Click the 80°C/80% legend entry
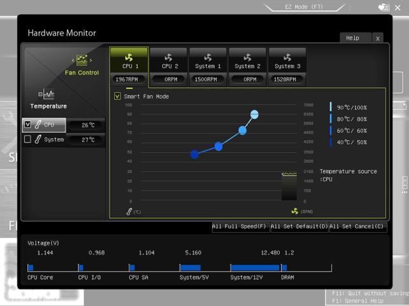This screenshot has height=306, width=409. (x=348, y=119)
